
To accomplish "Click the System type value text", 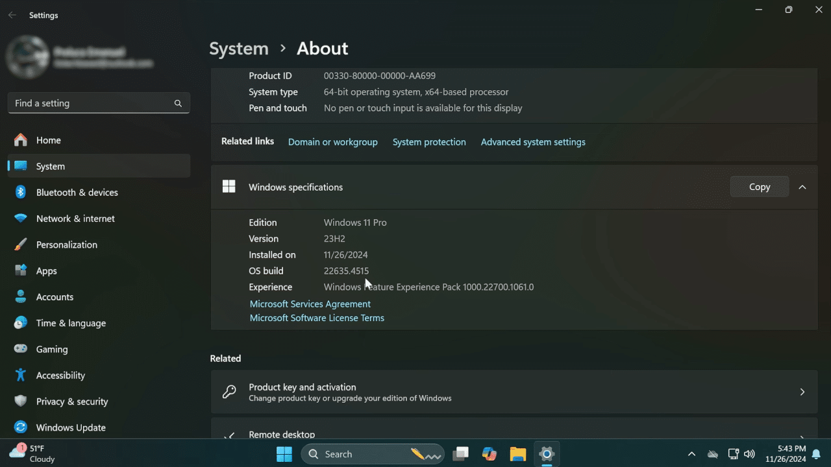I will (x=416, y=92).
